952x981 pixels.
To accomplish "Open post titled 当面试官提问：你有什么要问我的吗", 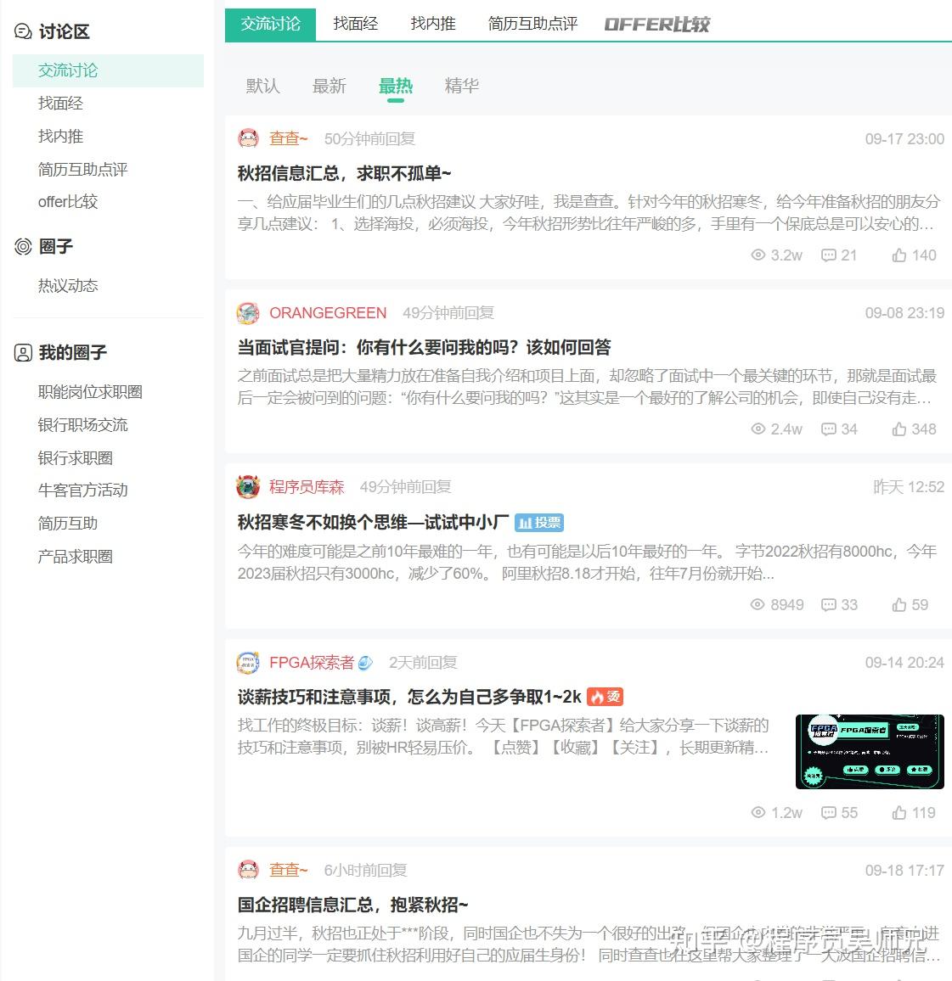I will tap(424, 347).
